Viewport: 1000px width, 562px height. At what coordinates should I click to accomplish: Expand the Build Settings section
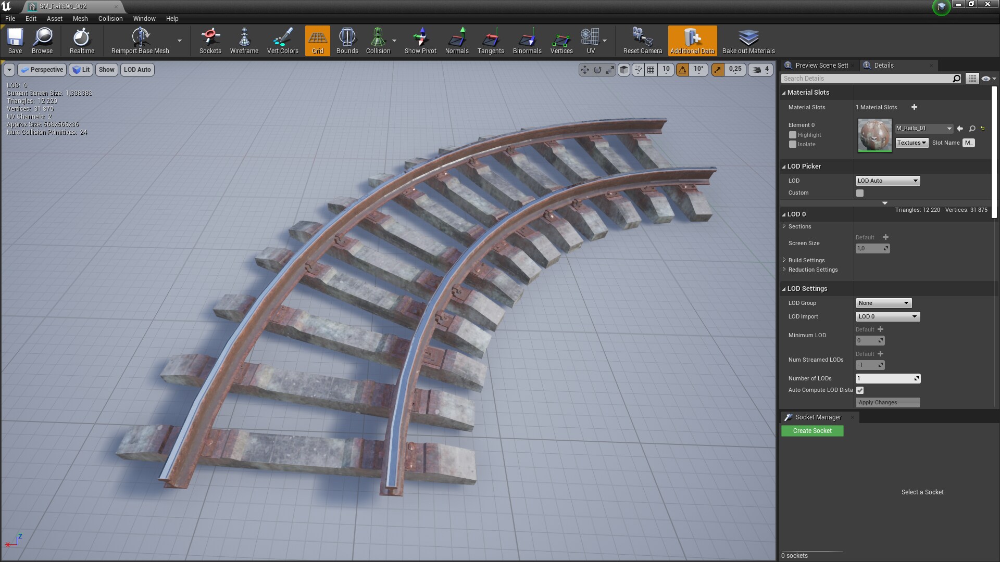[x=806, y=260]
